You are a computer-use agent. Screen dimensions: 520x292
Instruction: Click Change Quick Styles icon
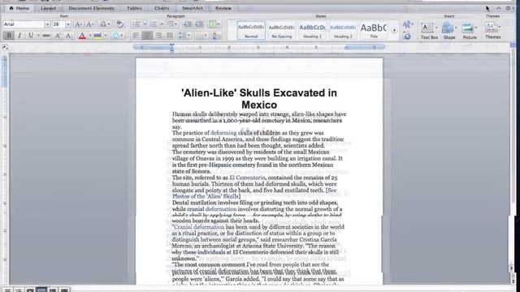click(407, 24)
